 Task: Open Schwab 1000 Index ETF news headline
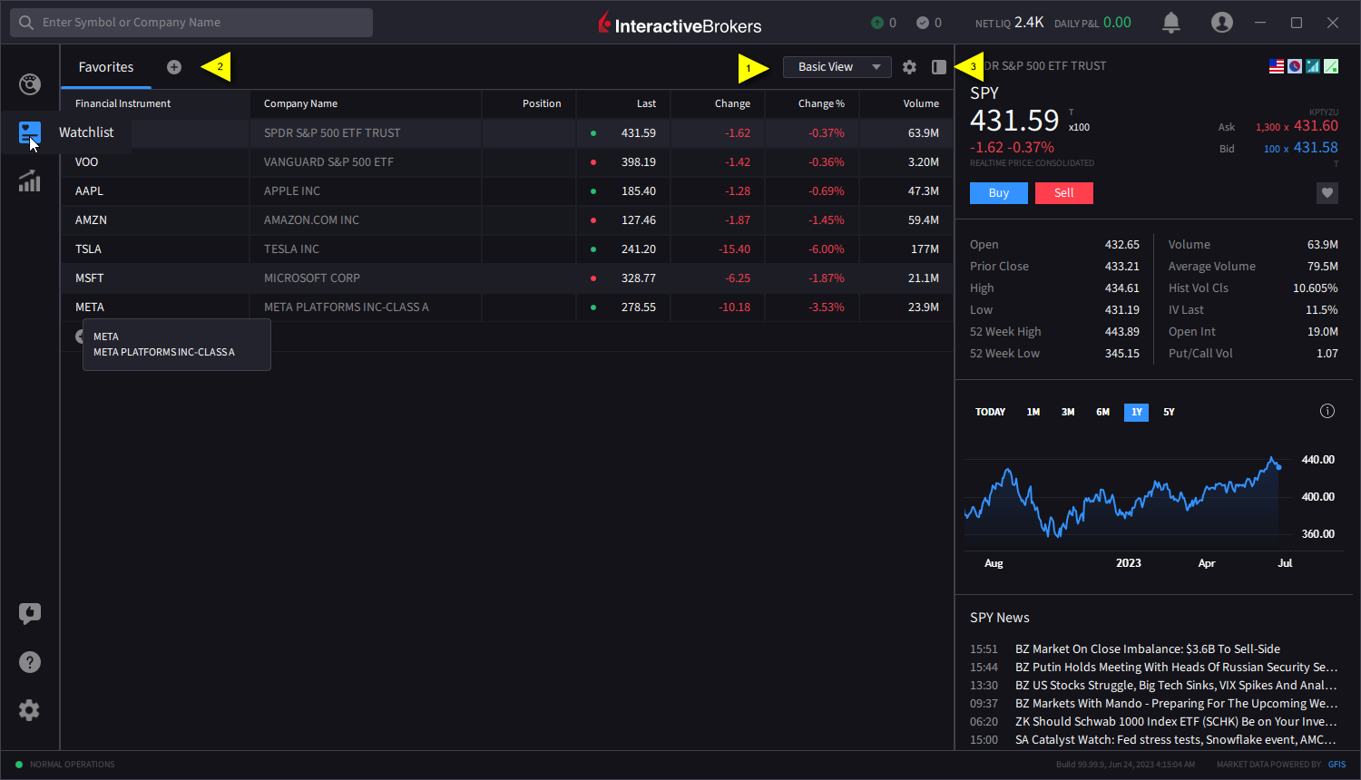pyautogui.click(x=1177, y=721)
